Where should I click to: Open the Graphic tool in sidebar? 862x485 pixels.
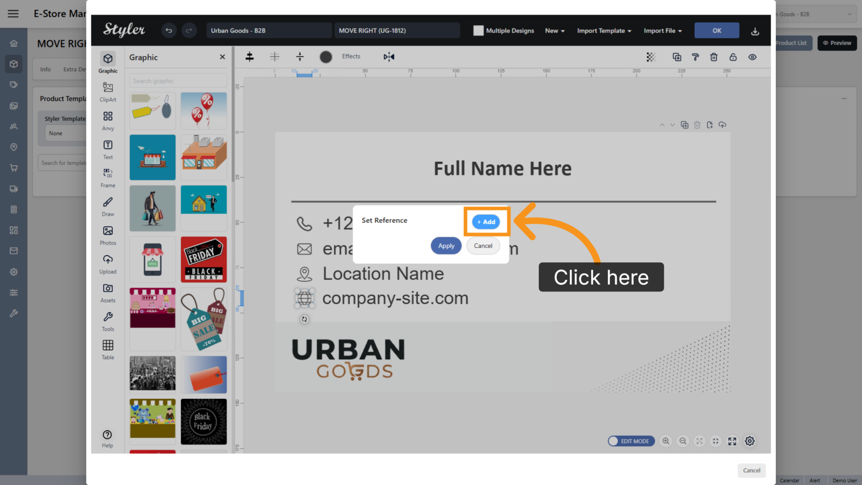point(108,62)
